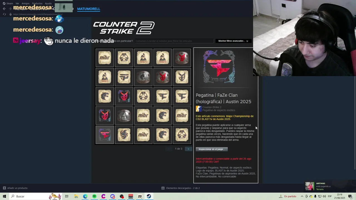Screen dimensions: 356x200
Task: Select the winged-logo sticker in the bottom row
Action: (x=124, y=135)
